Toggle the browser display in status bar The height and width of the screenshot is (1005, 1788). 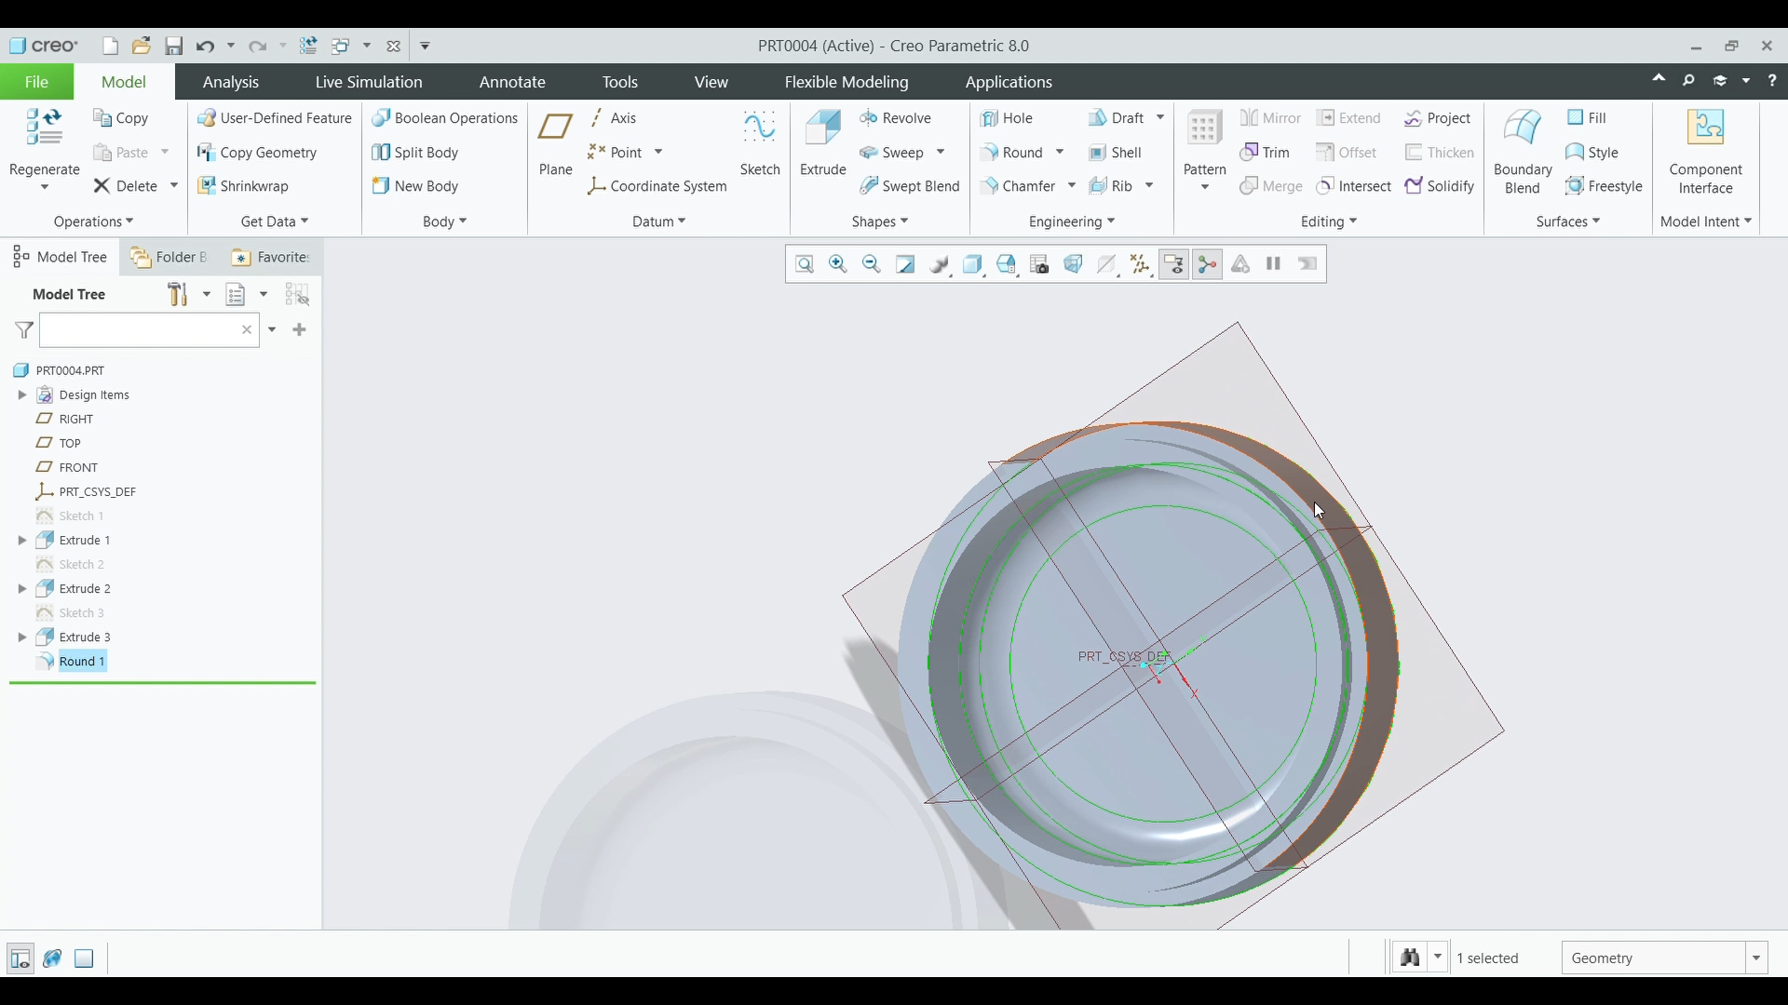(x=52, y=958)
